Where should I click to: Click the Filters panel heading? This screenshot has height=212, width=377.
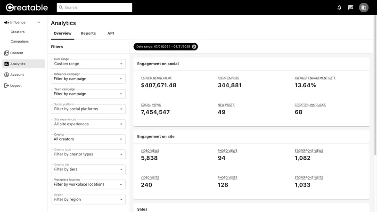57,47
